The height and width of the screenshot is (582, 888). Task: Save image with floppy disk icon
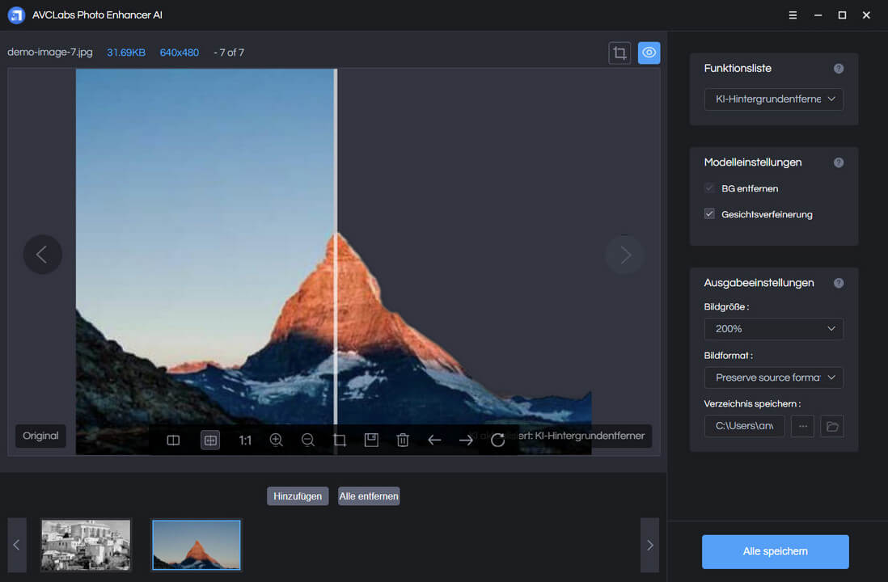(x=371, y=440)
